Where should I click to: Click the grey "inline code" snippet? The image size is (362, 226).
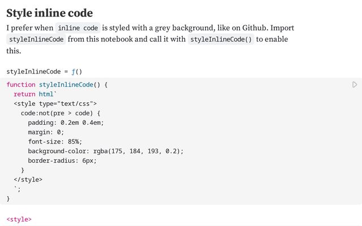point(77,28)
